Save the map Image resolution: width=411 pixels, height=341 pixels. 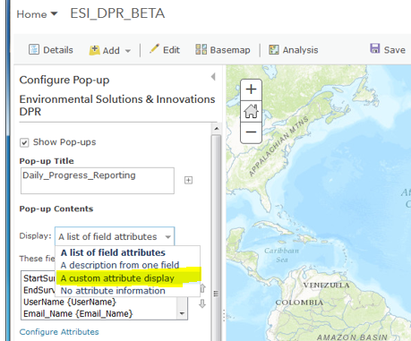click(388, 49)
